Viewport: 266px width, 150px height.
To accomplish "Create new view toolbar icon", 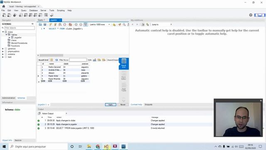I will coord(30,15).
